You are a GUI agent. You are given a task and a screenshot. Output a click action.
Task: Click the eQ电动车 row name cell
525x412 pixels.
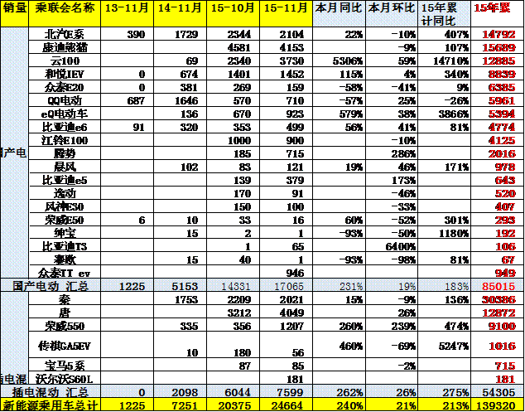tap(65, 114)
